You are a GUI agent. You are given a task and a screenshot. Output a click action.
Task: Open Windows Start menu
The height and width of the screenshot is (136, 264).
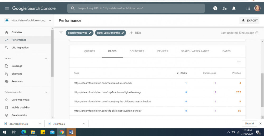tap(4, 132)
